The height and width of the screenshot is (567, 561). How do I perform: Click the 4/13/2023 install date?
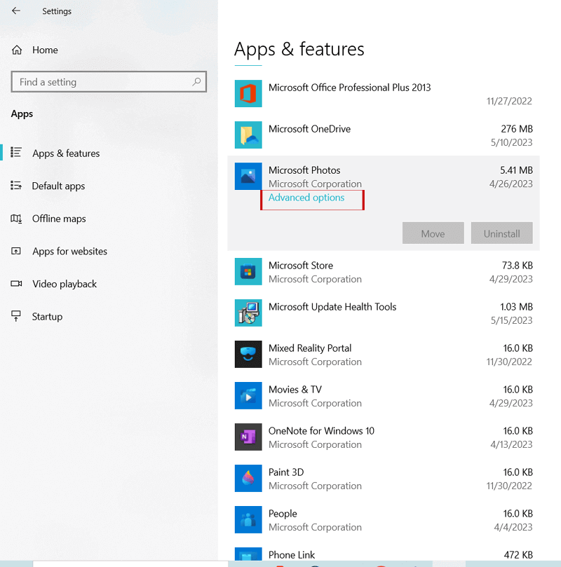click(511, 444)
